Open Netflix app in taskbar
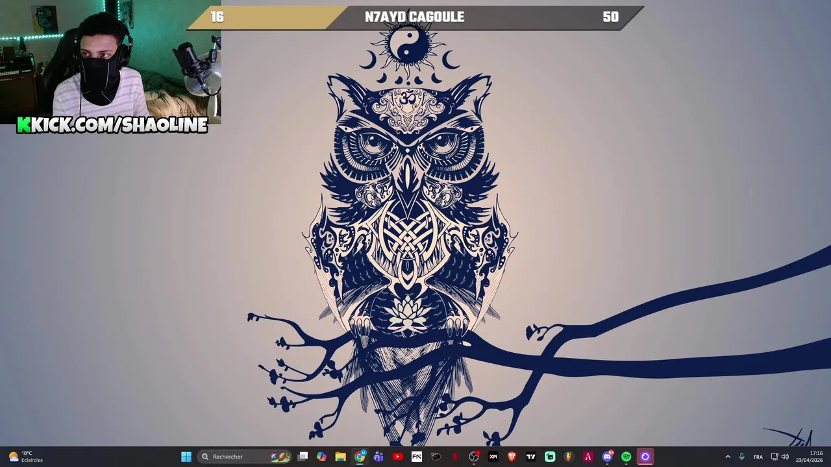Viewport: 831px width, 467px height. coord(454,457)
